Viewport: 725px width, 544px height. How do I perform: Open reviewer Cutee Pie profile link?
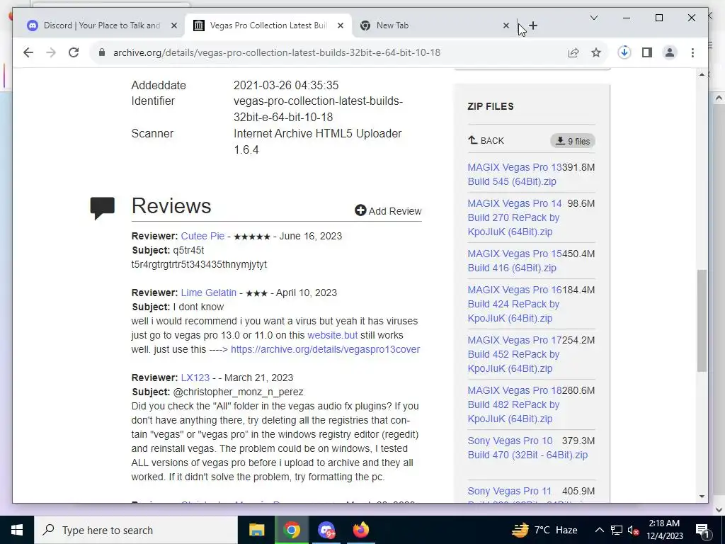202,236
